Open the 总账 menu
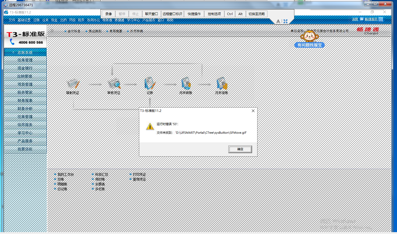Image resolution: width=397 pixels, height=234 pixels. coord(37,20)
